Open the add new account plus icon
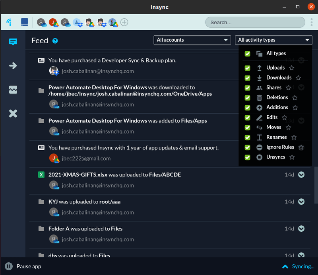The width and height of the screenshot is (318, 275). (124, 22)
